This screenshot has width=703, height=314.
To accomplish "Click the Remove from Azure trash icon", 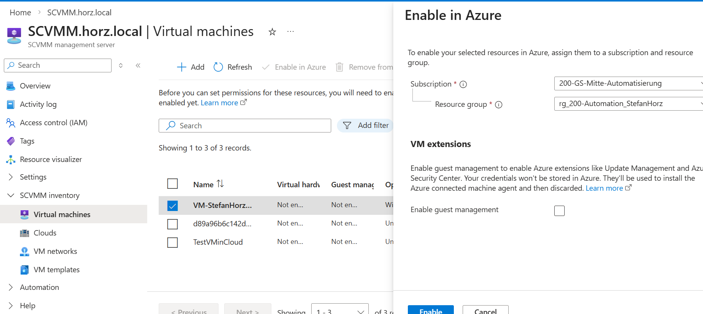I will tap(339, 67).
